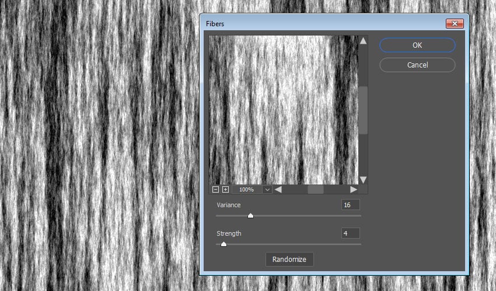Click the preview scroll up arrow
This screenshot has width=496, height=291.
tap(363, 41)
